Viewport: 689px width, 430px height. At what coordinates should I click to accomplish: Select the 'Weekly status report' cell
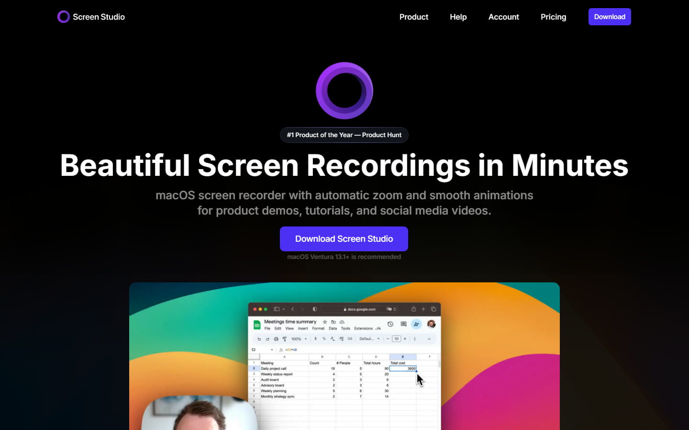coord(284,374)
